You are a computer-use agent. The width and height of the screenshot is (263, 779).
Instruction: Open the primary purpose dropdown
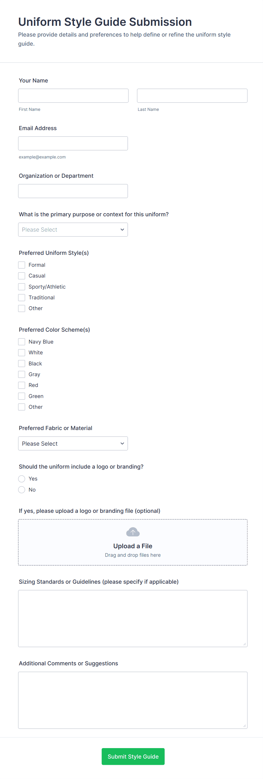coord(73,230)
